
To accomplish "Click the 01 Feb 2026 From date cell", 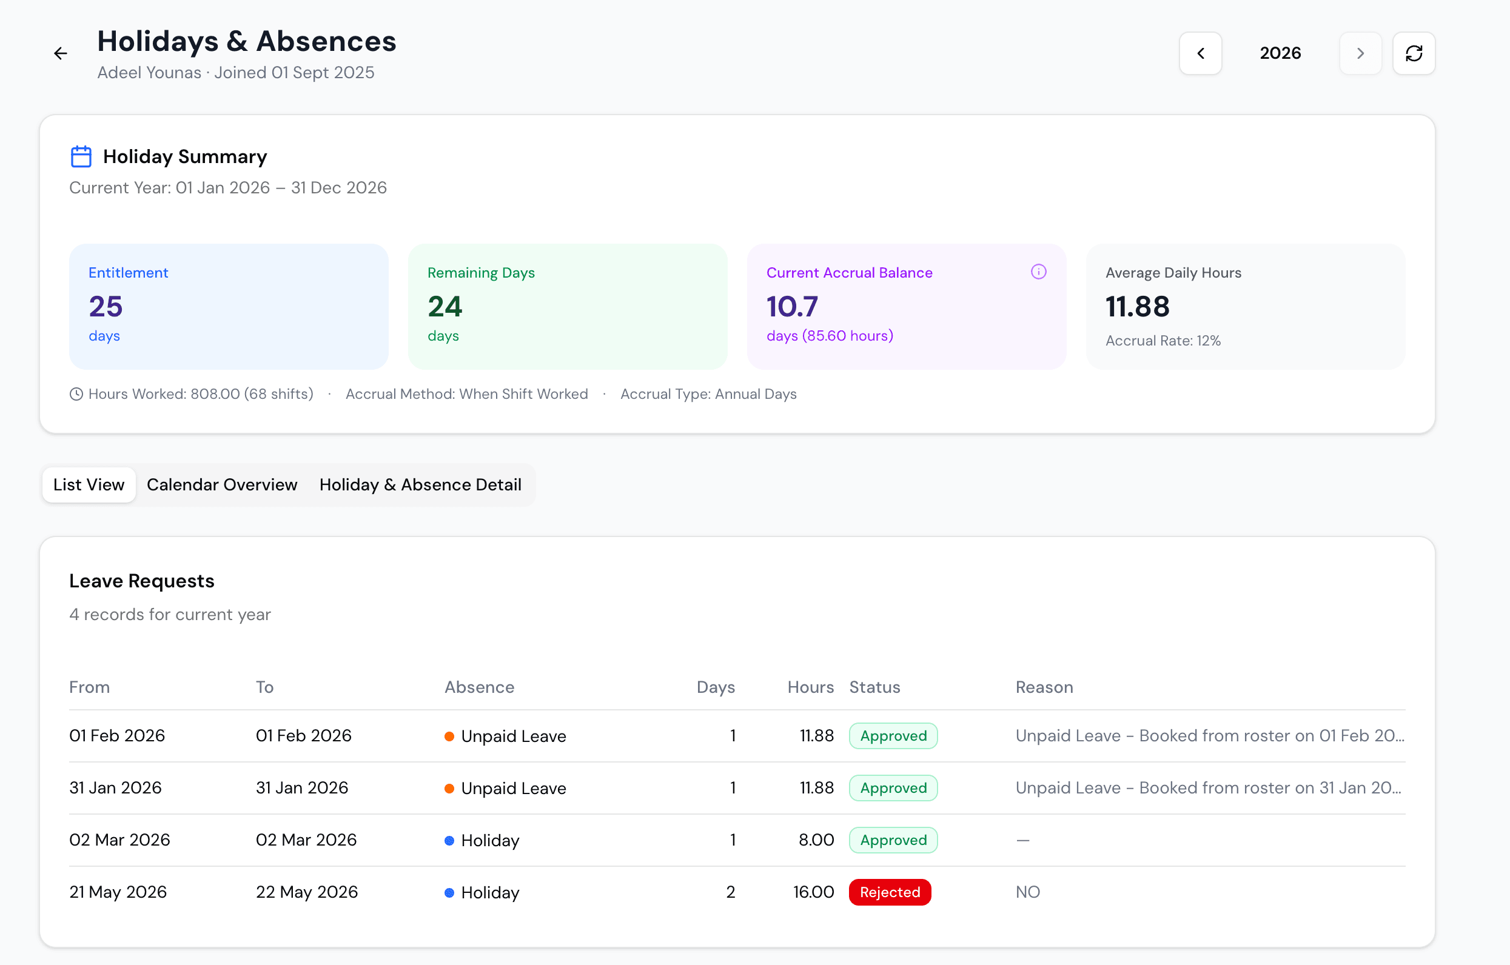I will [x=116, y=736].
